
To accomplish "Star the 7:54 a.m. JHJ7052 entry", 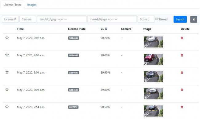I will coord(7,107).
